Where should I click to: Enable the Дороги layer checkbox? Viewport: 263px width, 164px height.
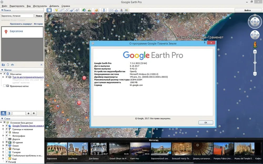[x=7, y=139]
